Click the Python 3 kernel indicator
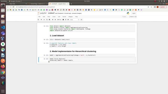The height and width of the screenshot is (94, 168). [x=133, y=17]
